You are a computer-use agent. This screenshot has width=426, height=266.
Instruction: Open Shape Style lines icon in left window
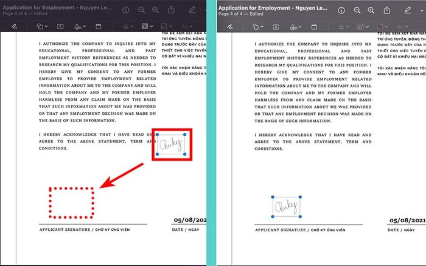(x=125, y=27)
